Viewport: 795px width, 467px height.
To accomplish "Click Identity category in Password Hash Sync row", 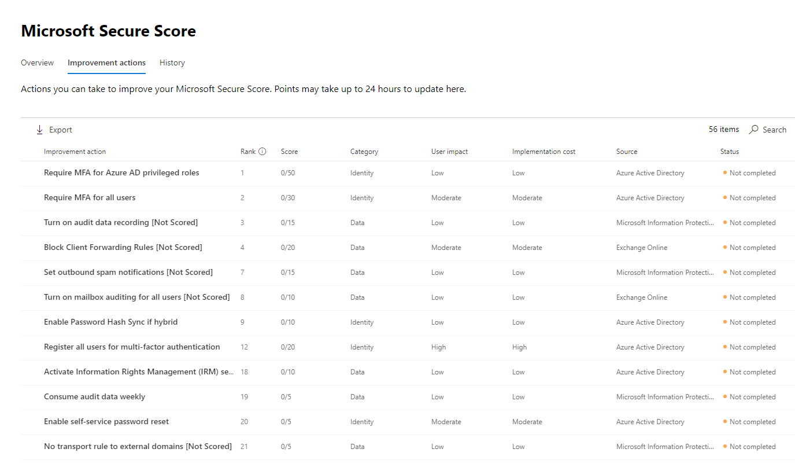I will pyautogui.click(x=362, y=322).
